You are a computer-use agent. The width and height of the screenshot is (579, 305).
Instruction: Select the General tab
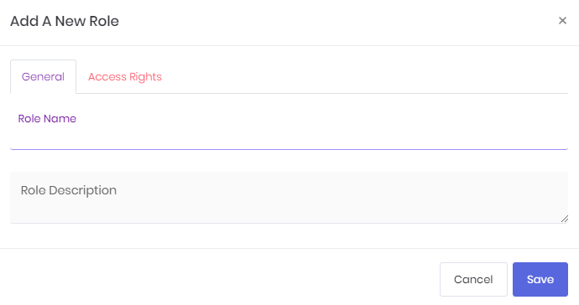(x=43, y=77)
